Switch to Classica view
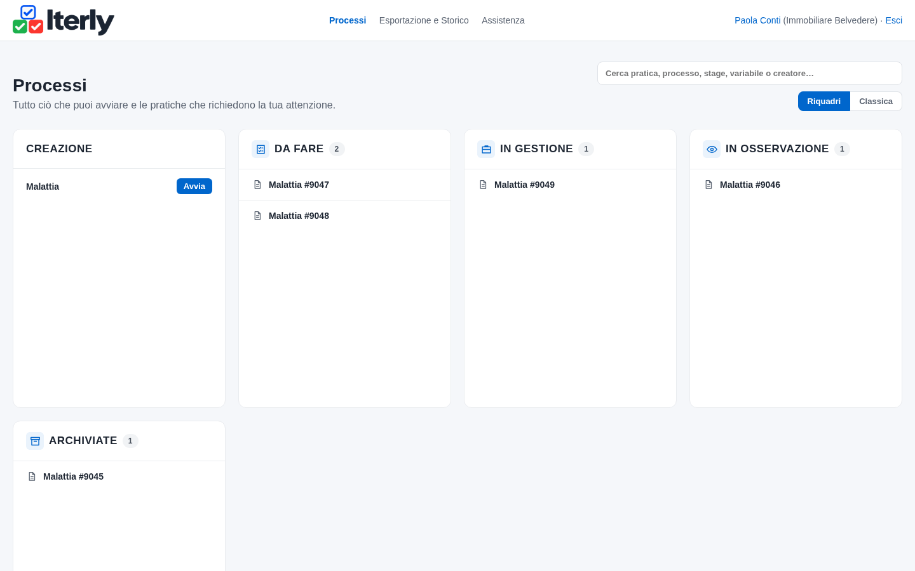 click(876, 102)
